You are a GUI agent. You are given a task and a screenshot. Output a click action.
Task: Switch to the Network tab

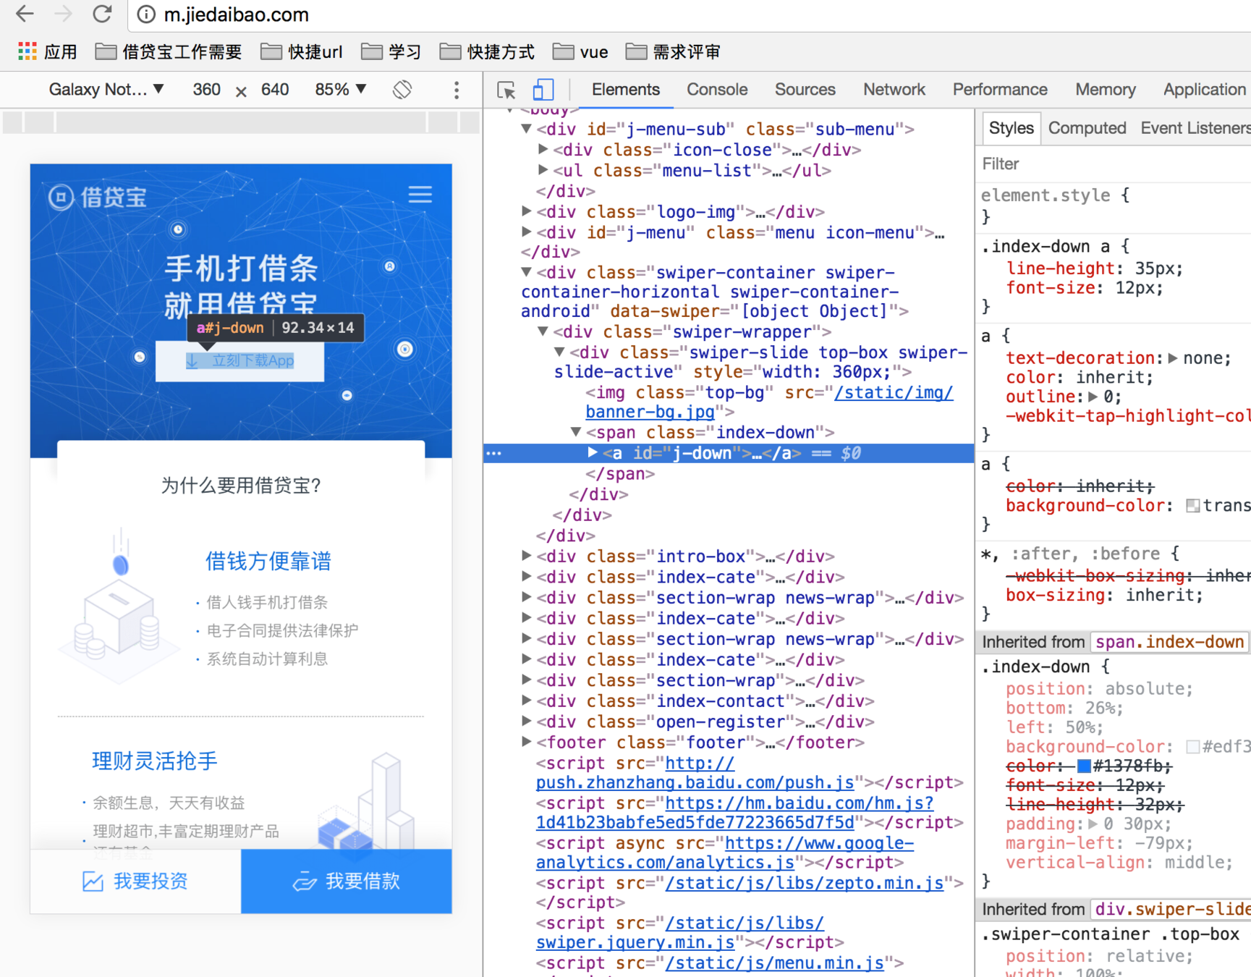[894, 89]
